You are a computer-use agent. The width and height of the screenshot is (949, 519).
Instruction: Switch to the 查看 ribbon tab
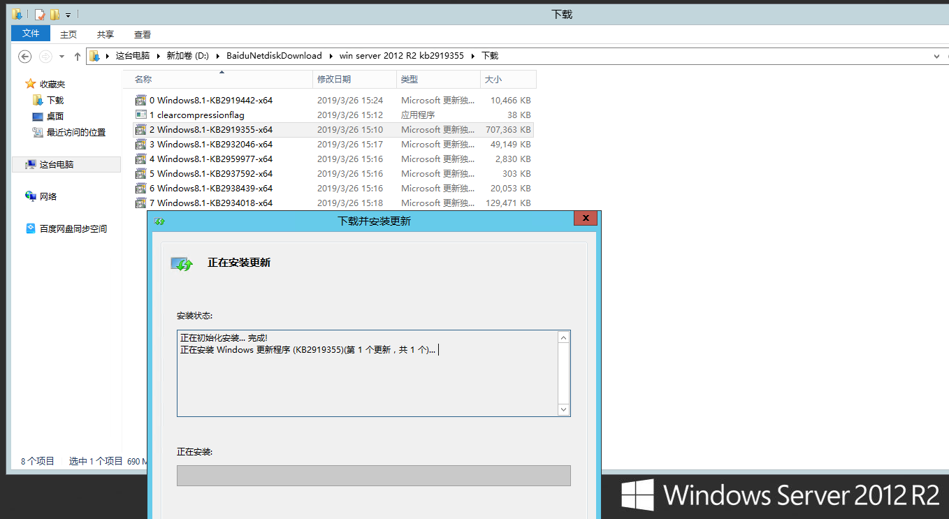143,34
